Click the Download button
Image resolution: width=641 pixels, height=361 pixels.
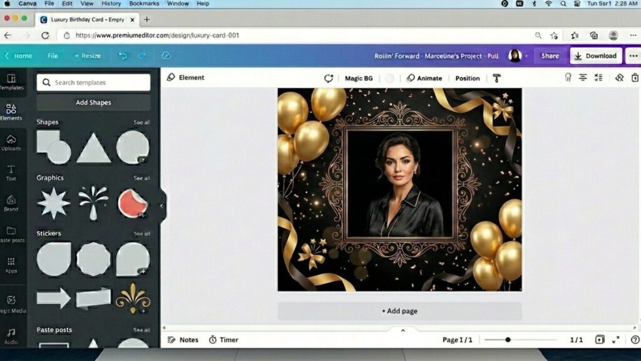596,56
